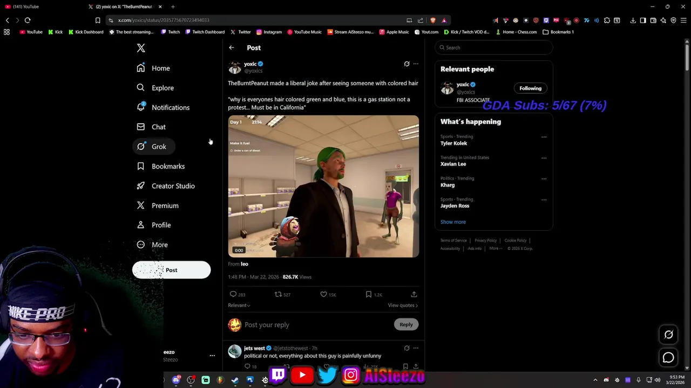The width and height of the screenshot is (691, 388).
Task: Open account menu dots beside Steezo
Action: click(212, 356)
